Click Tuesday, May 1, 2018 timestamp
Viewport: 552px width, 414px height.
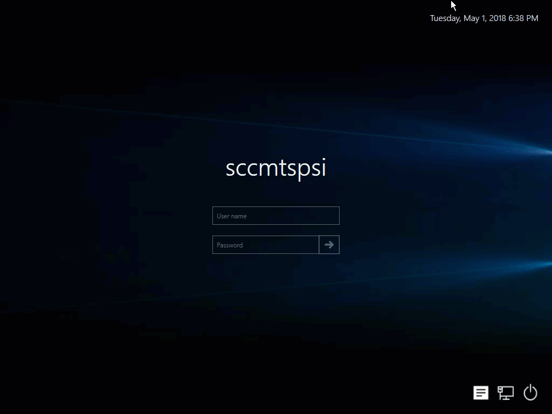click(x=468, y=18)
